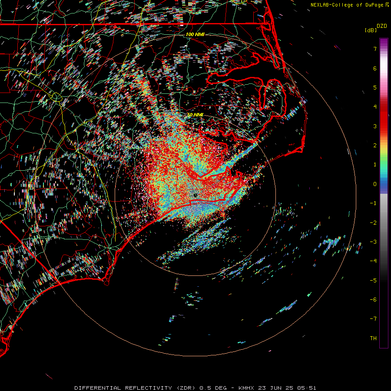Click the [dB] unit label
Screen dimensions: 391x391
coord(371,30)
